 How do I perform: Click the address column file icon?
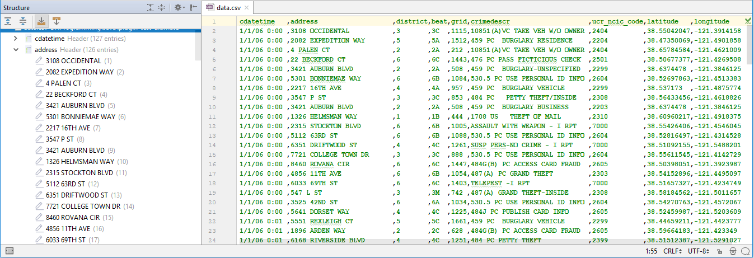pos(29,50)
